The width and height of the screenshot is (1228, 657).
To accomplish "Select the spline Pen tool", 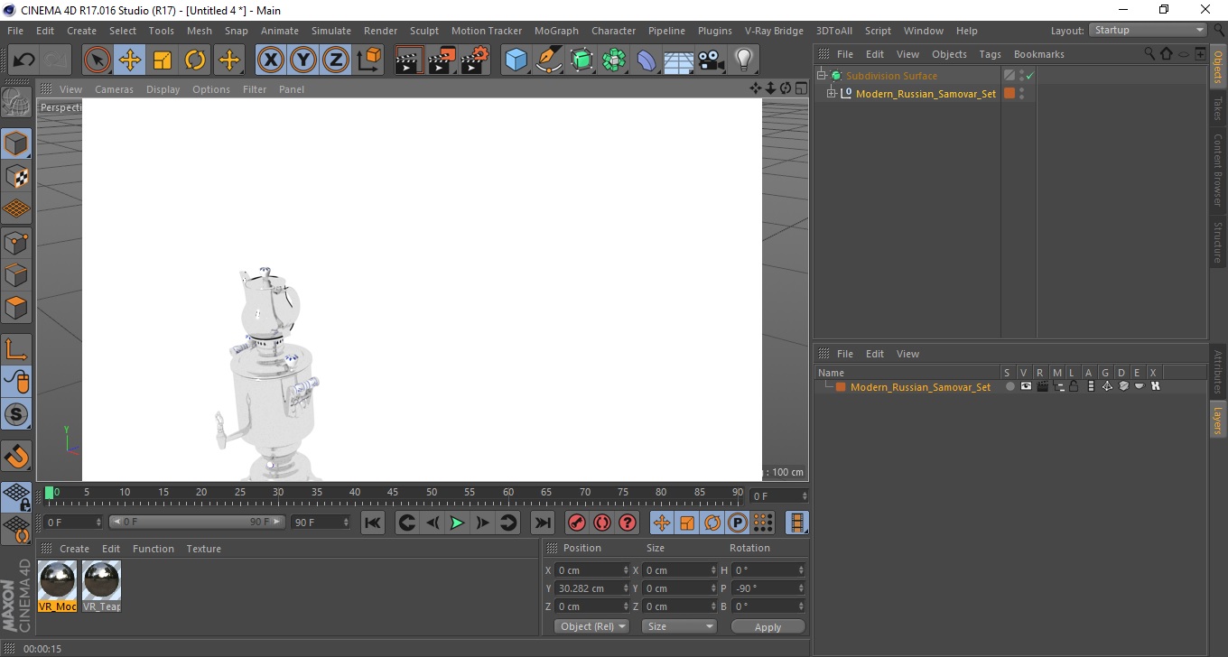I will point(549,60).
